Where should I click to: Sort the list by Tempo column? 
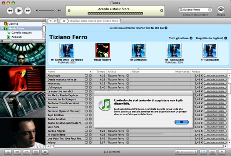point(100,72)
